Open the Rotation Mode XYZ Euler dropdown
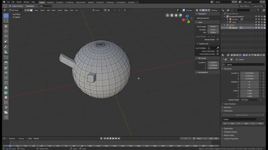 point(250,100)
